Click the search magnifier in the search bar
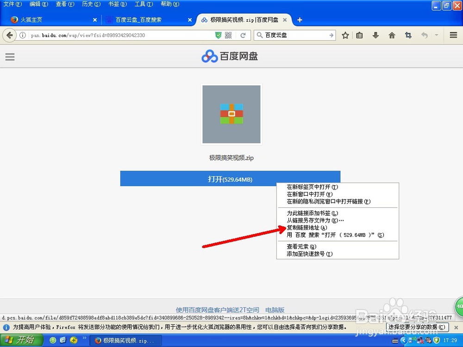Image resolution: width=463 pixels, height=347 pixels. tap(260, 35)
